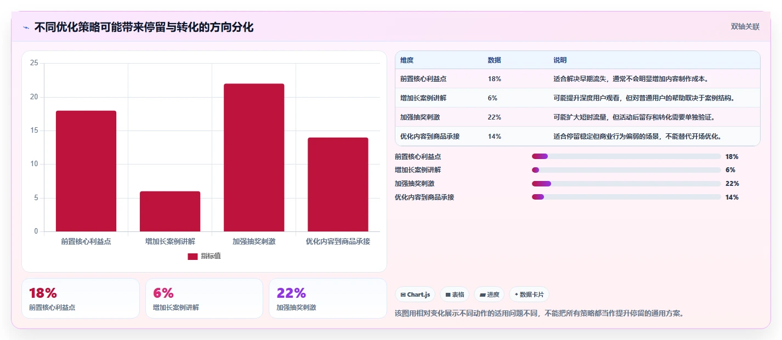Click the 表格 tag
Viewport: 782px width, 340px height.
pos(455,294)
